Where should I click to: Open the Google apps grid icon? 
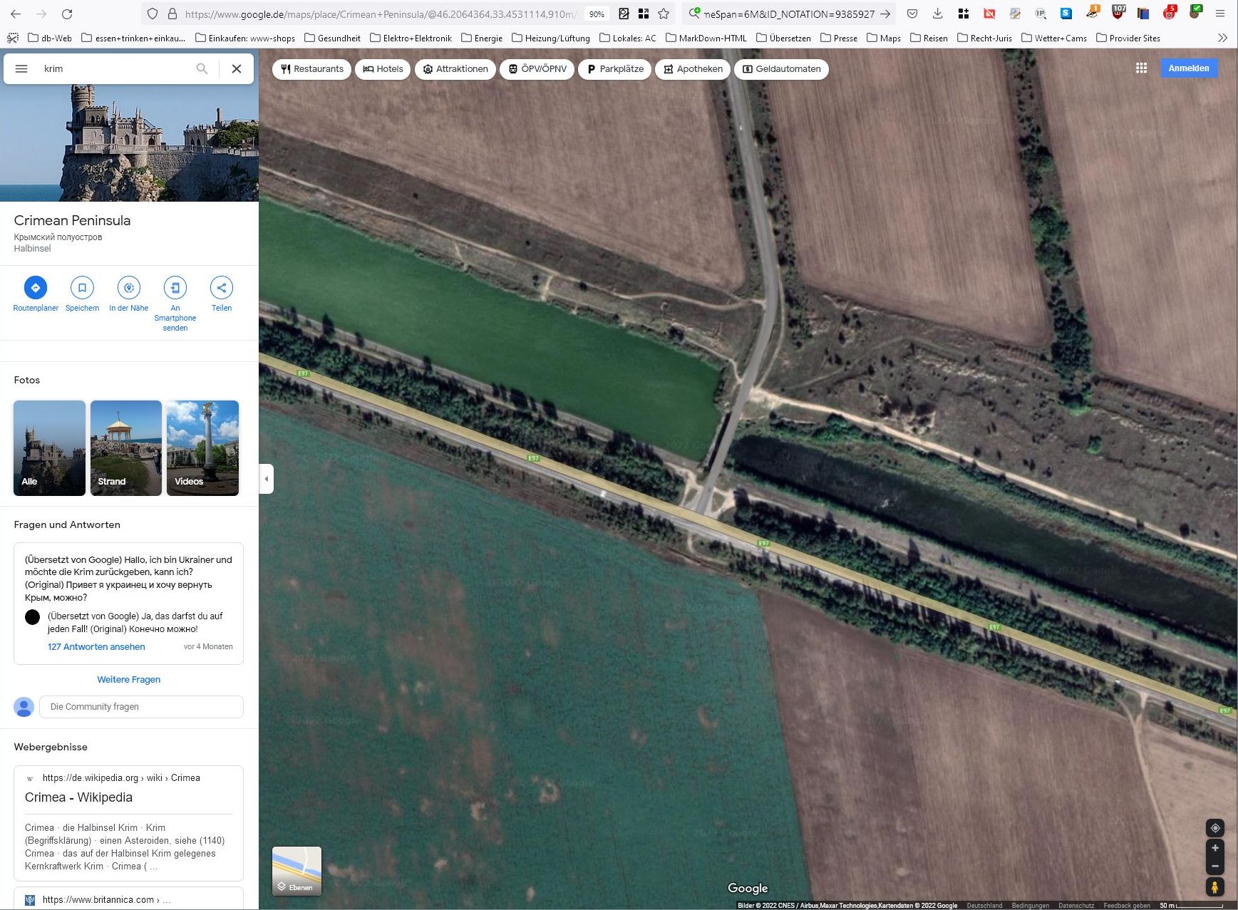click(1141, 68)
